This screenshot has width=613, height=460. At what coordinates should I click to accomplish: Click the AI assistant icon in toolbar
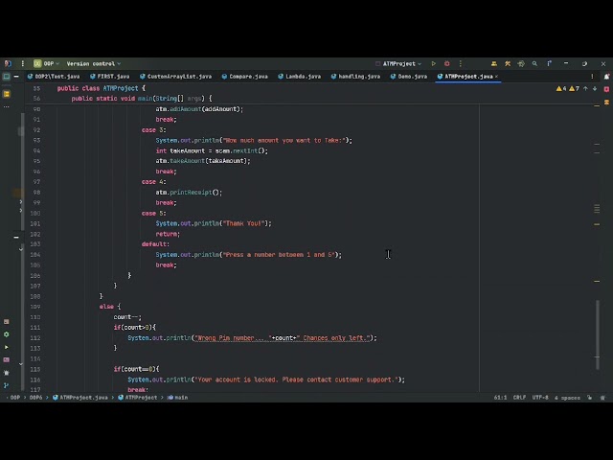pyautogui.click(x=521, y=63)
